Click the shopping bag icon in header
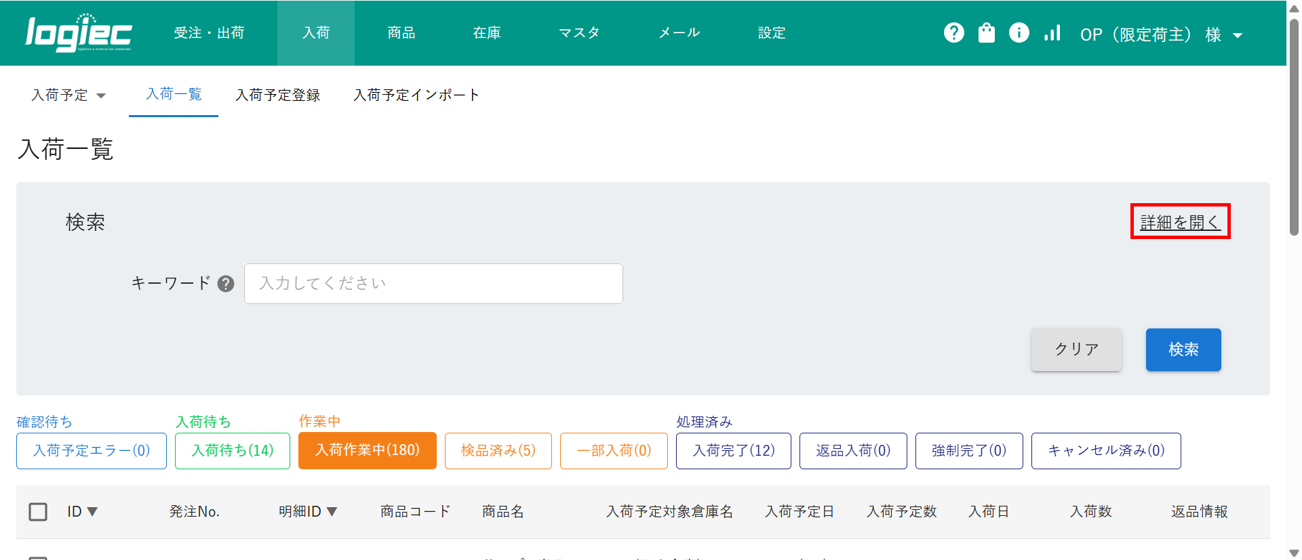The image size is (1302, 560). click(x=986, y=33)
